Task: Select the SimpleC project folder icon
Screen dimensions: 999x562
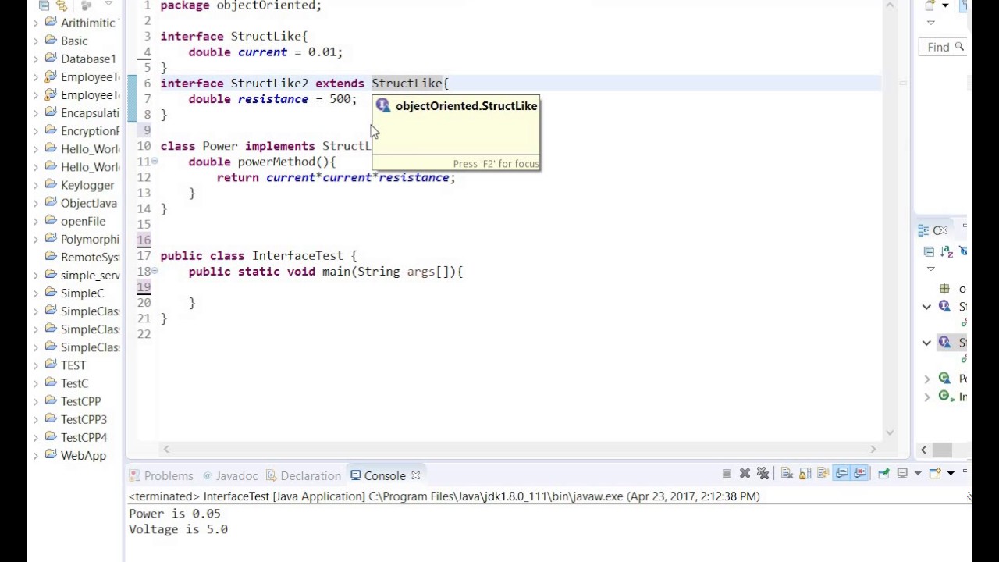Action: [x=51, y=293]
